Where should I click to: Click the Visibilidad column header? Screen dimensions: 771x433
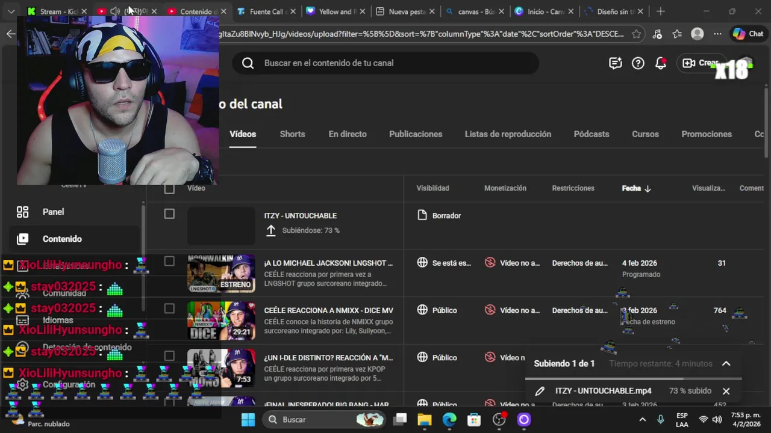point(432,188)
